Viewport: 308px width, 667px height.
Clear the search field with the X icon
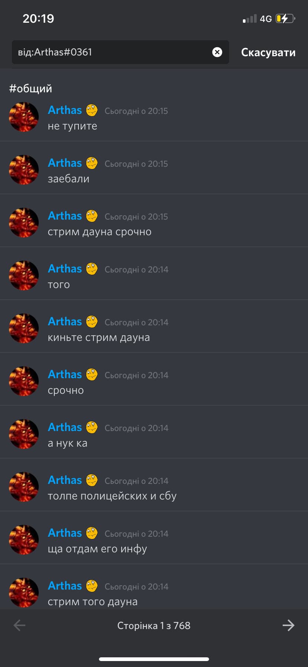coord(217,52)
